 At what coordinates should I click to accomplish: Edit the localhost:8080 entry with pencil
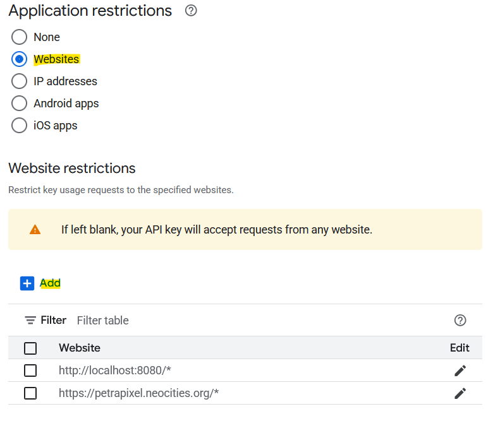click(x=460, y=371)
